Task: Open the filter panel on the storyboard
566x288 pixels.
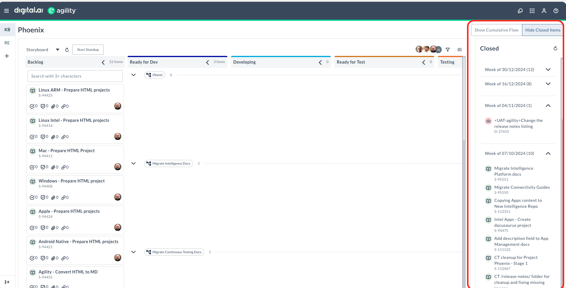Action: click(x=448, y=50)
